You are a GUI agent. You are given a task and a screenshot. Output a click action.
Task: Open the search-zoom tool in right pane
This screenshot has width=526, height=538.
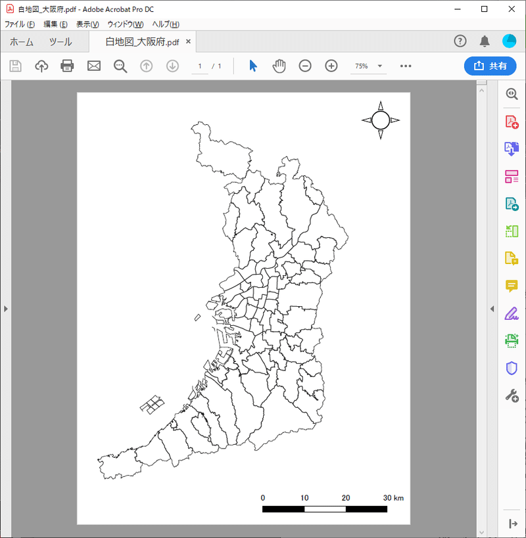point(512,94)
